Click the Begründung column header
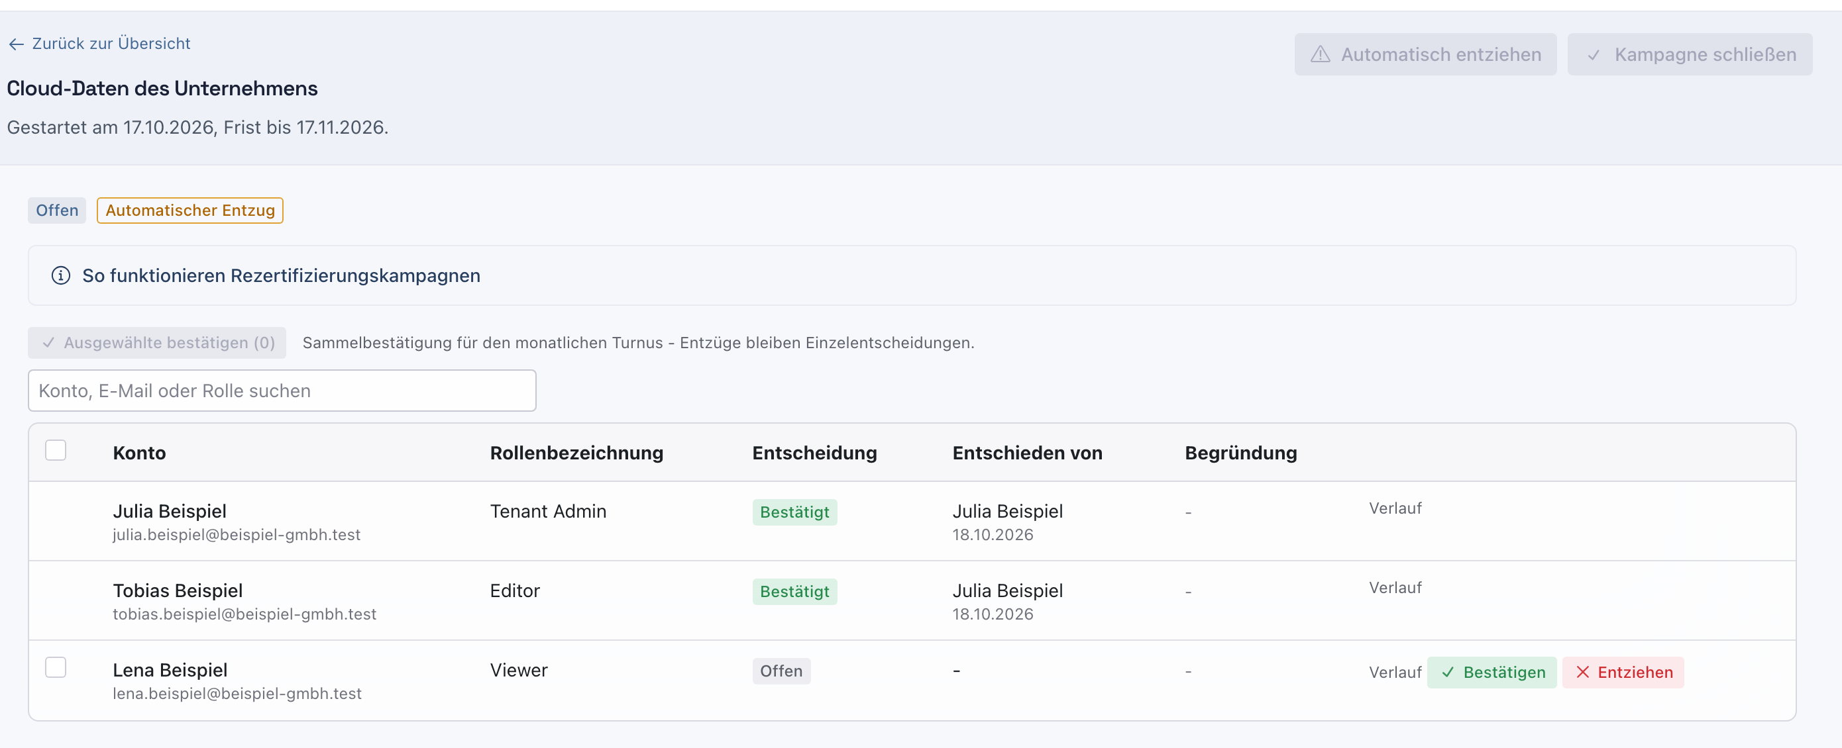The width and height of the screenshot is (1842, 748). pyautogui.click(x=1240, y=453)
